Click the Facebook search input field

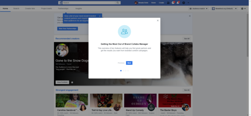(89, 3)
